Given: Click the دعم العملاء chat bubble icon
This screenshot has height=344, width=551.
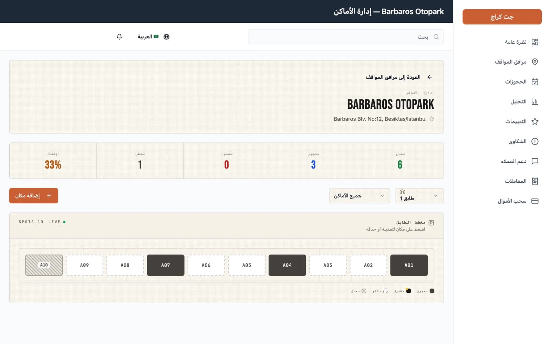Looking at the screenshot, I should (535, 161).
